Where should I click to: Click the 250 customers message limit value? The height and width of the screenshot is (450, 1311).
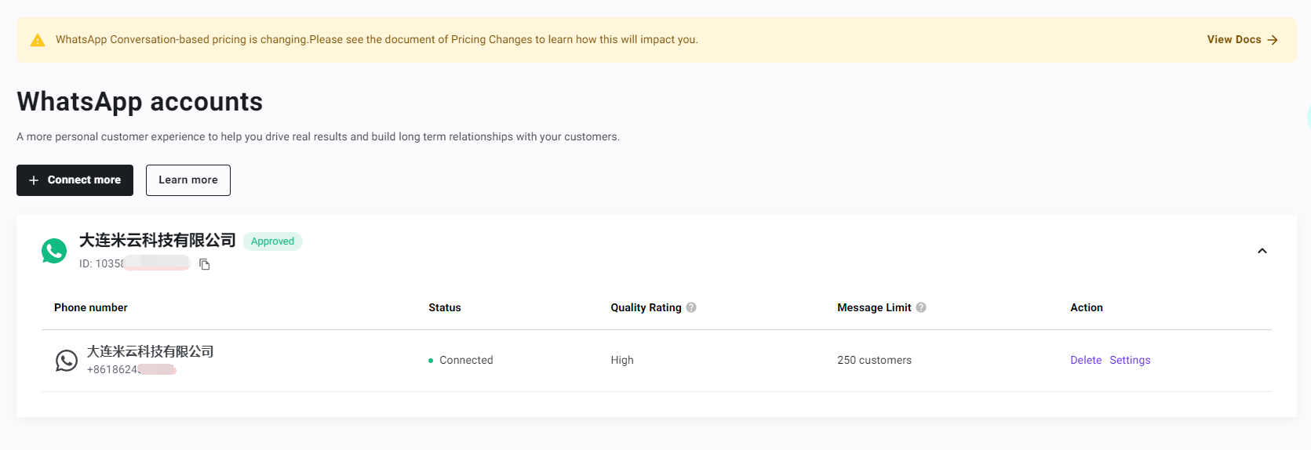coord(874,361)
